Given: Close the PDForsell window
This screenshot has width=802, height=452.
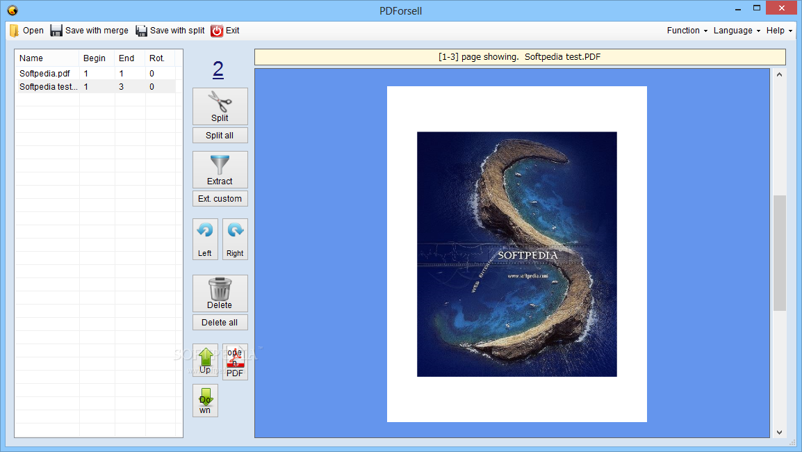Looking at the screenshot, I should pyautogui.click(x=782, y=8).
